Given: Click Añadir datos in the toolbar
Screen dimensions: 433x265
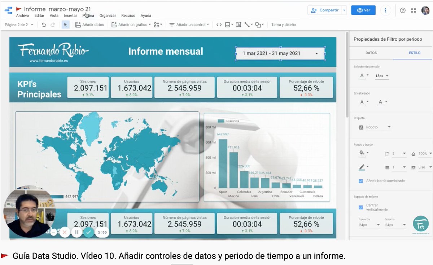Looking at the screenshot, I should (x=89, y=25).
